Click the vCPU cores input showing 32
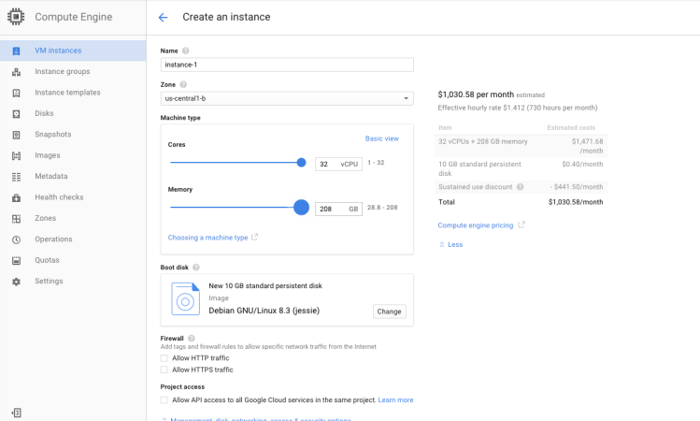Image resolution: width=700 pixels, height=421 pixels. tap(338, 164)
